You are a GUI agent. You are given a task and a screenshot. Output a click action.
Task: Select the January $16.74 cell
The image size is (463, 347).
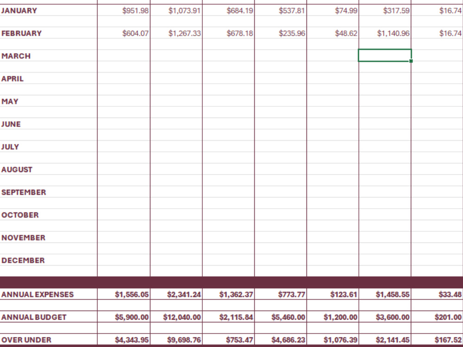coord(438,11)
